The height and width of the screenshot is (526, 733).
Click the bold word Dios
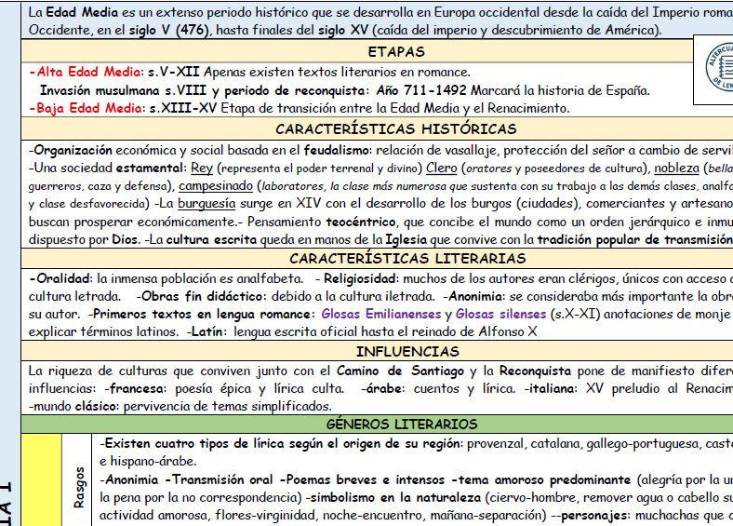click(x=126, y=239)
